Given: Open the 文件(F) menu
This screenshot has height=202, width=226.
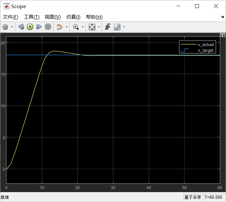Looking at the screenshot, I should [11, 17].
